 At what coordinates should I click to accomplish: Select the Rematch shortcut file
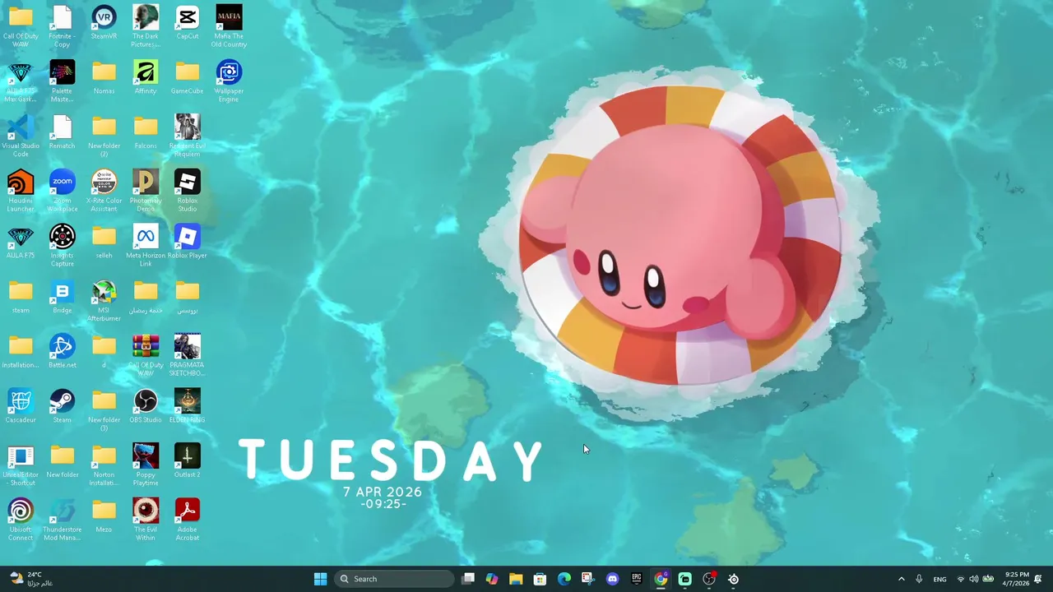pos(62,132)
